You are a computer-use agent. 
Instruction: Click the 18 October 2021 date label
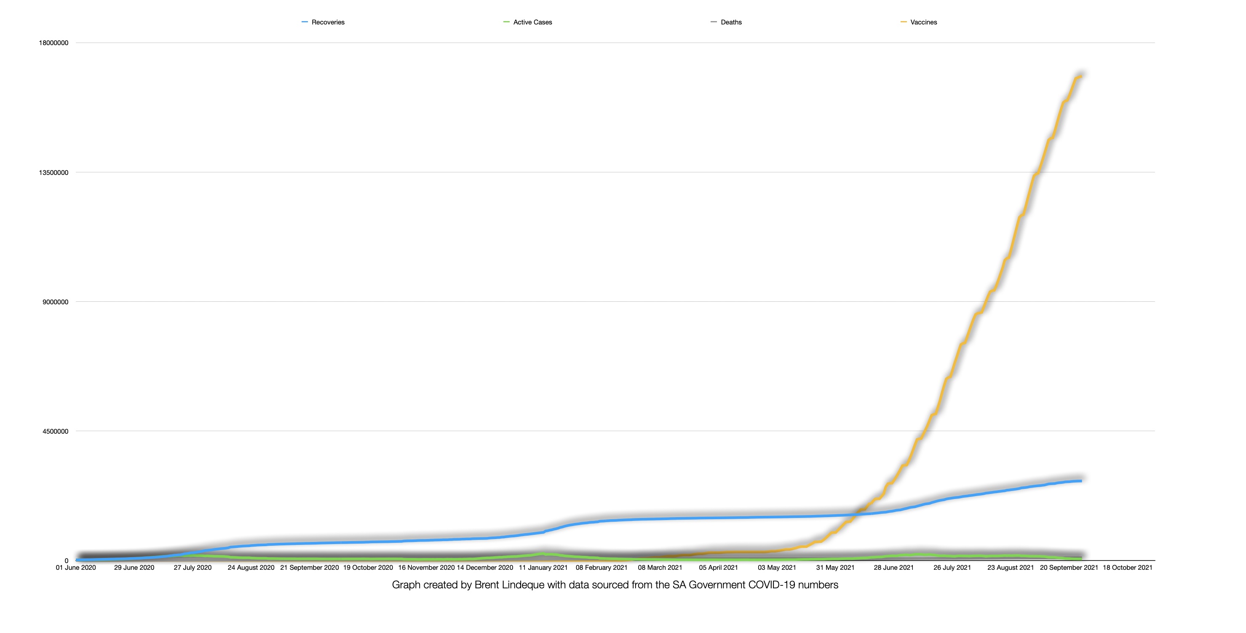click(x=1128, y=568)
